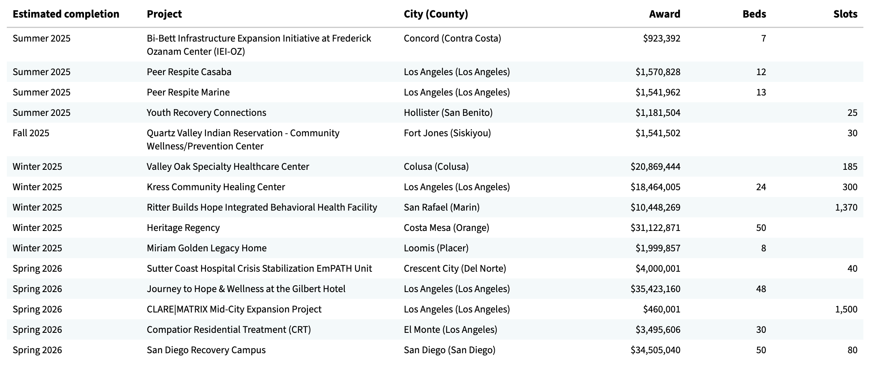Select the Heritage Regency project cell
Image resolution: width=879 pixels, height=370 pixels.
pyautogui.click(x=183, y=228)
